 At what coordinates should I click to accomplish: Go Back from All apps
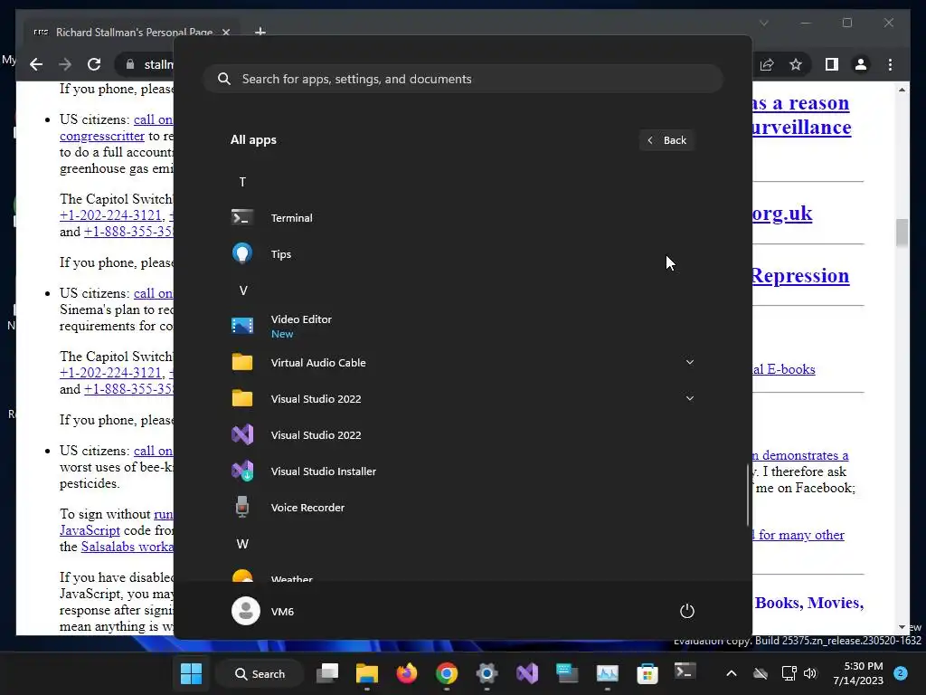pos(666,140)
